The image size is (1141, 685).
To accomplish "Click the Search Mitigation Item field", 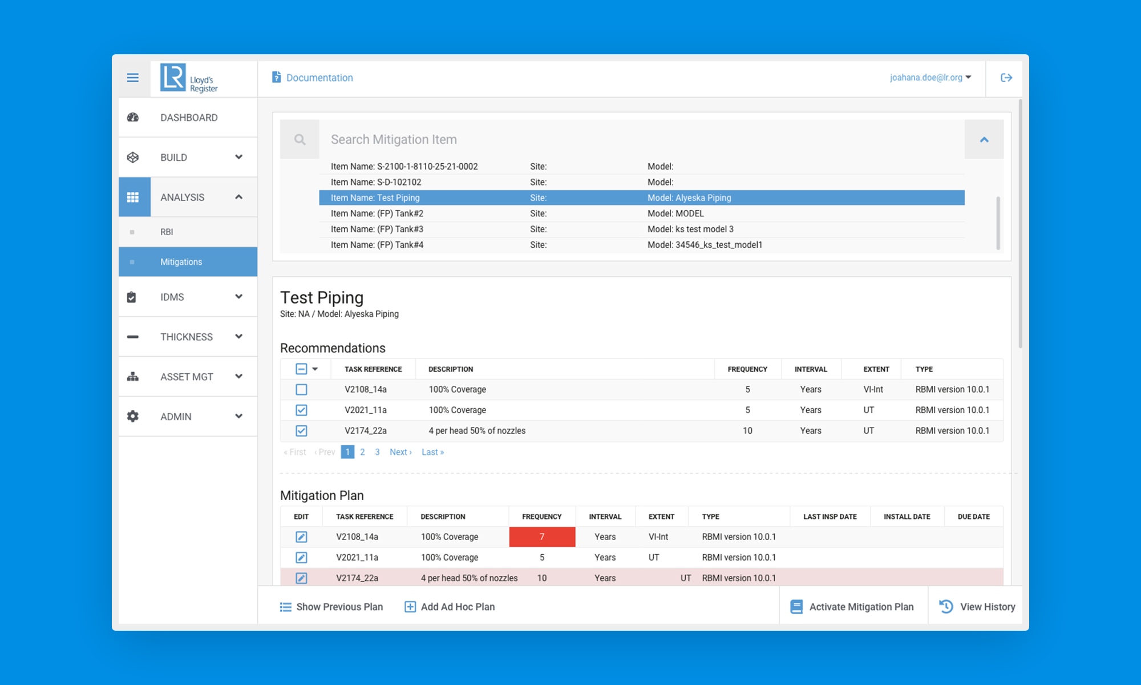I will coord(642,139).
